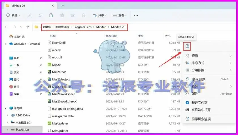The height and width of the screenshot is (135, 238).
Task: Click the paste icon in context menu
Action: 187,46
